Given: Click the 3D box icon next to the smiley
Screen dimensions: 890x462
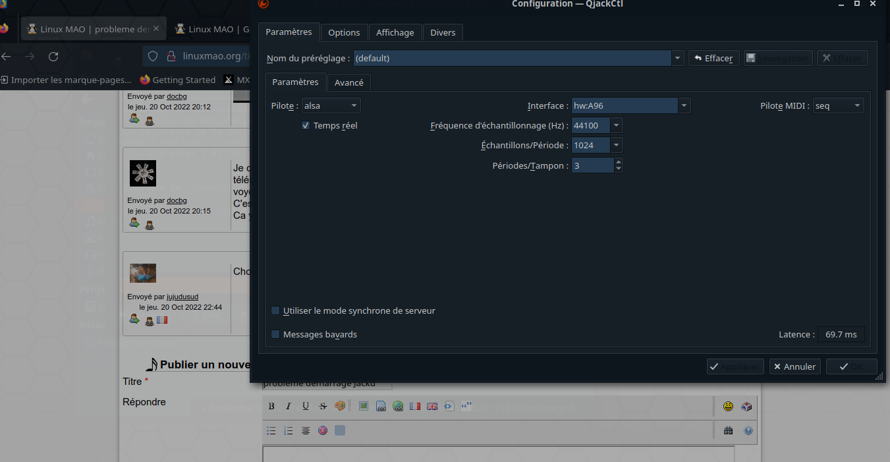Looking at the screenshot, I should pyautogui.click(x=746, y=407).
